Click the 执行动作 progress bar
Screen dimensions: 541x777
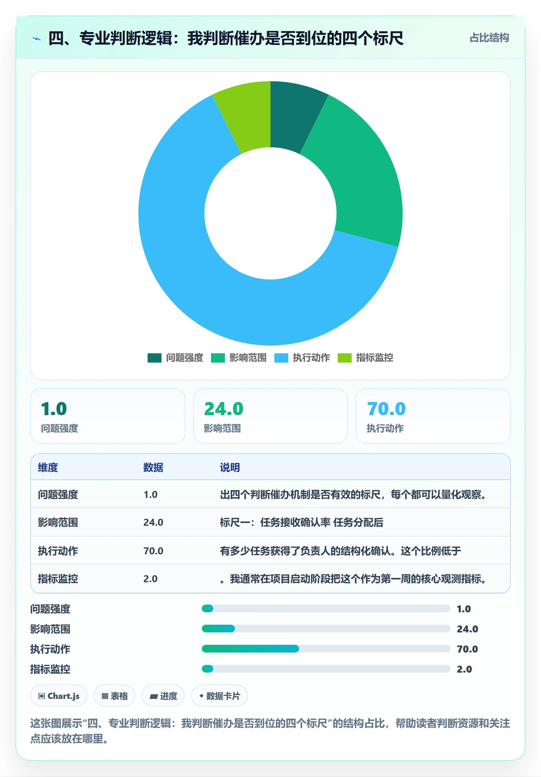pyautogui.click(x=326, y=649)
